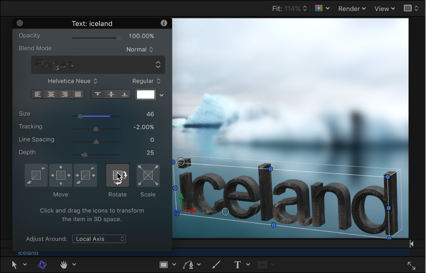The image size is (426, 273).
Task: Click the info button on the Text HUD
Action: click(x=164, y=23)
